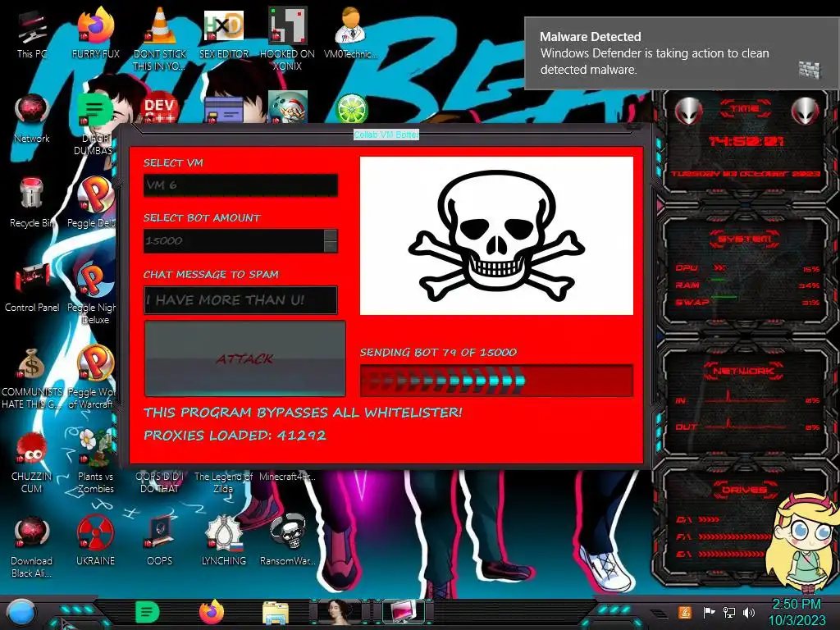Select the COMMUNISTS HATE THIS G money bag icon
Image resolution: width=840 pixels, height=630 pixels.
(32, 378)
